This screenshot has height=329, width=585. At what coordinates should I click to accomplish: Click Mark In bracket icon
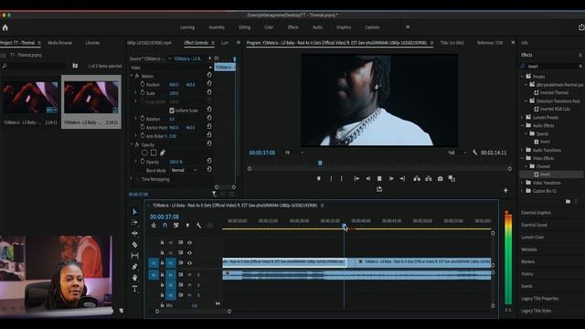(x=331, y=179)
